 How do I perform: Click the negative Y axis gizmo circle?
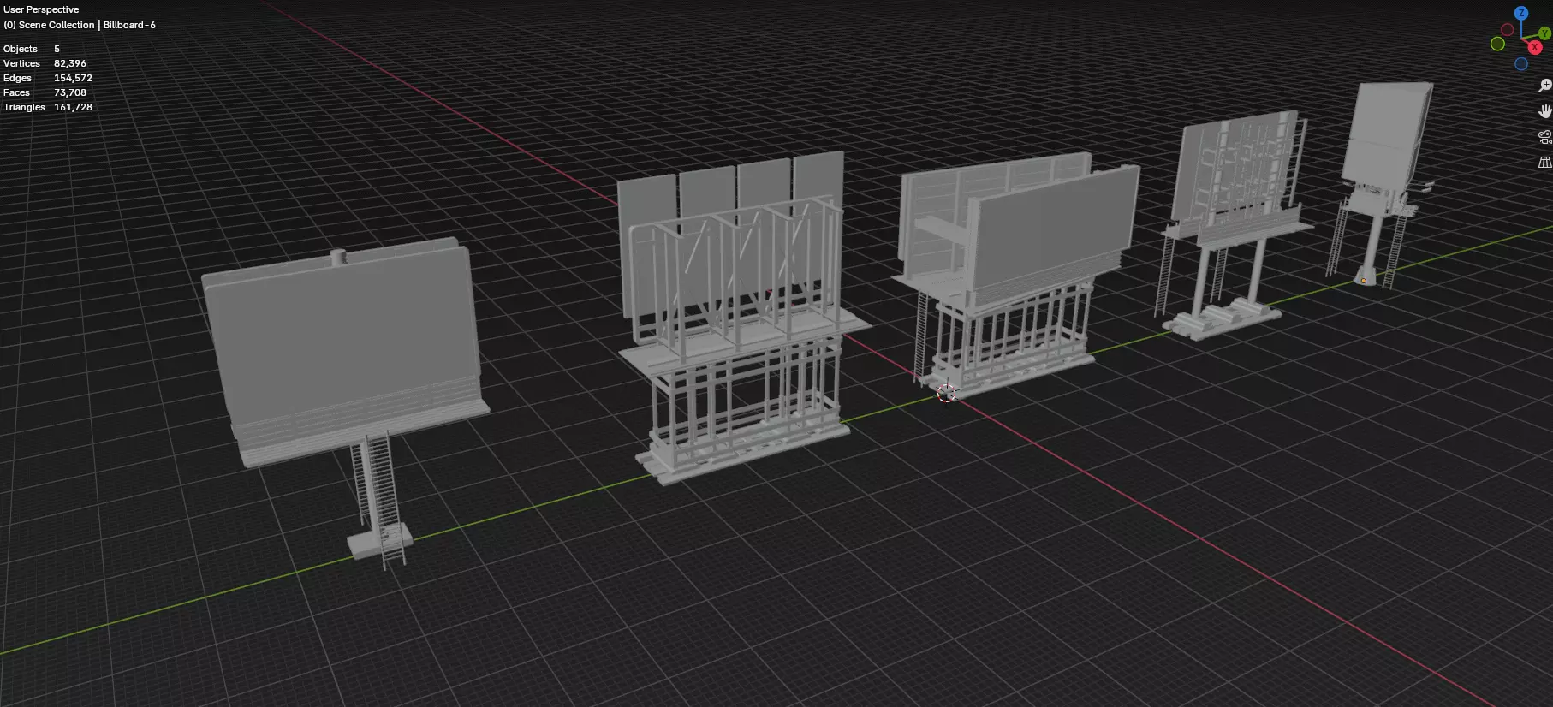click(1497, 44)
